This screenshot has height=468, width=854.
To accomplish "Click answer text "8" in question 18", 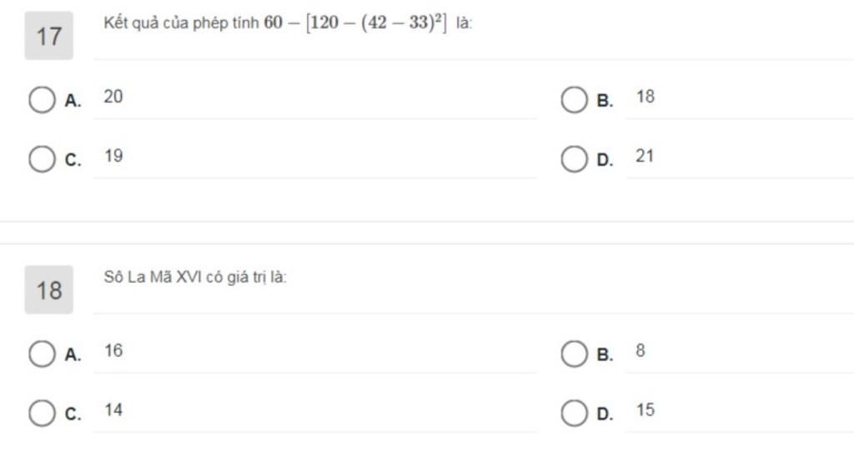I will (x=640, y=350).
